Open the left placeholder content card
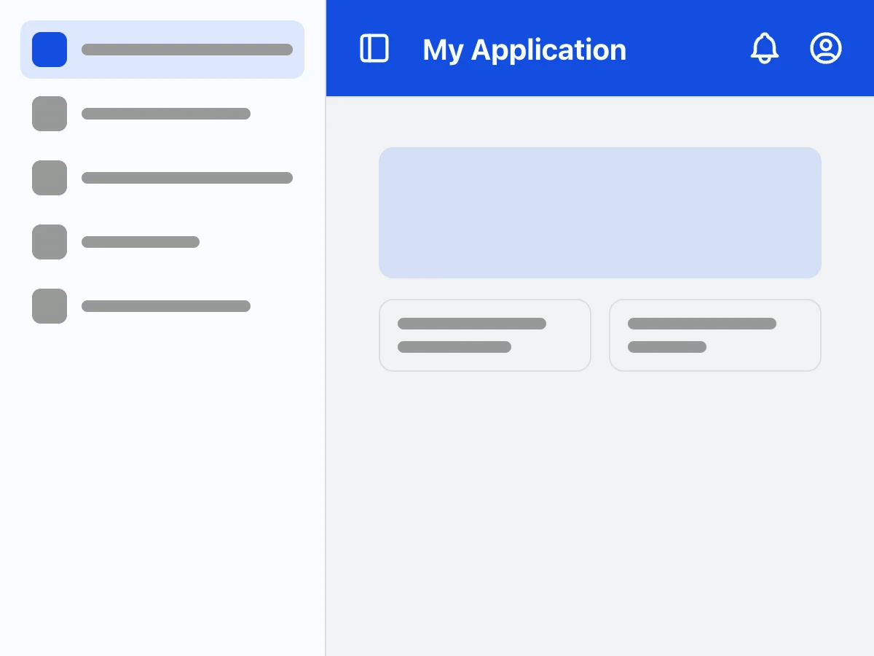The image size is (874, 656). coord(485,335)
